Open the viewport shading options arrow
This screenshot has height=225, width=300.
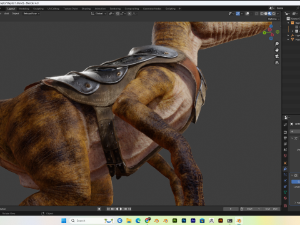click(x=277, y=14)
